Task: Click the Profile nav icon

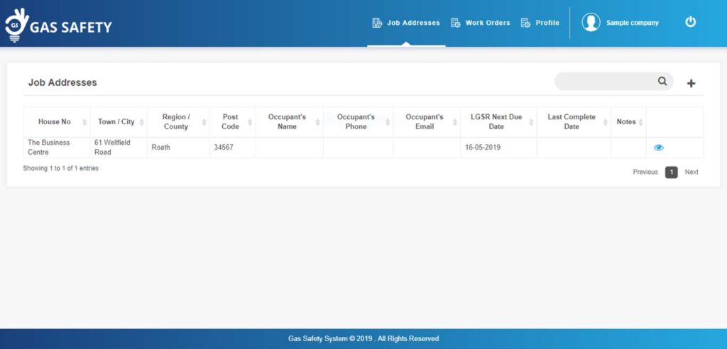Action: [x=525, y=23]
